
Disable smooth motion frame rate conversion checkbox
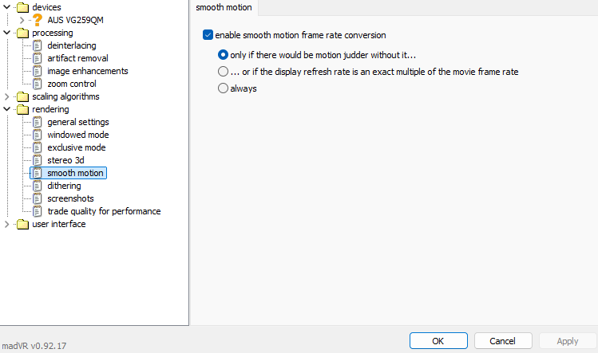208,35
